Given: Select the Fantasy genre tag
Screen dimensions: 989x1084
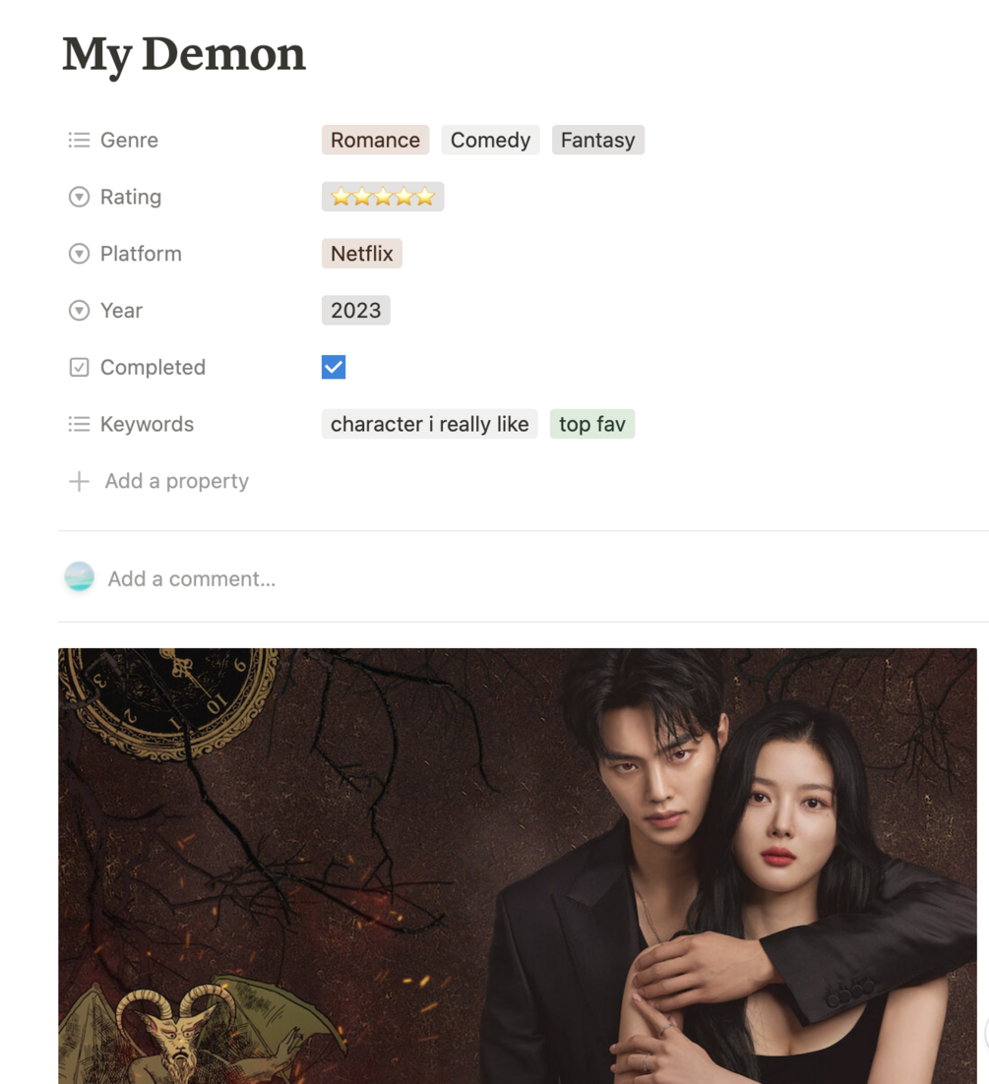Looking at the screenshot, I should tap(597, 141).
